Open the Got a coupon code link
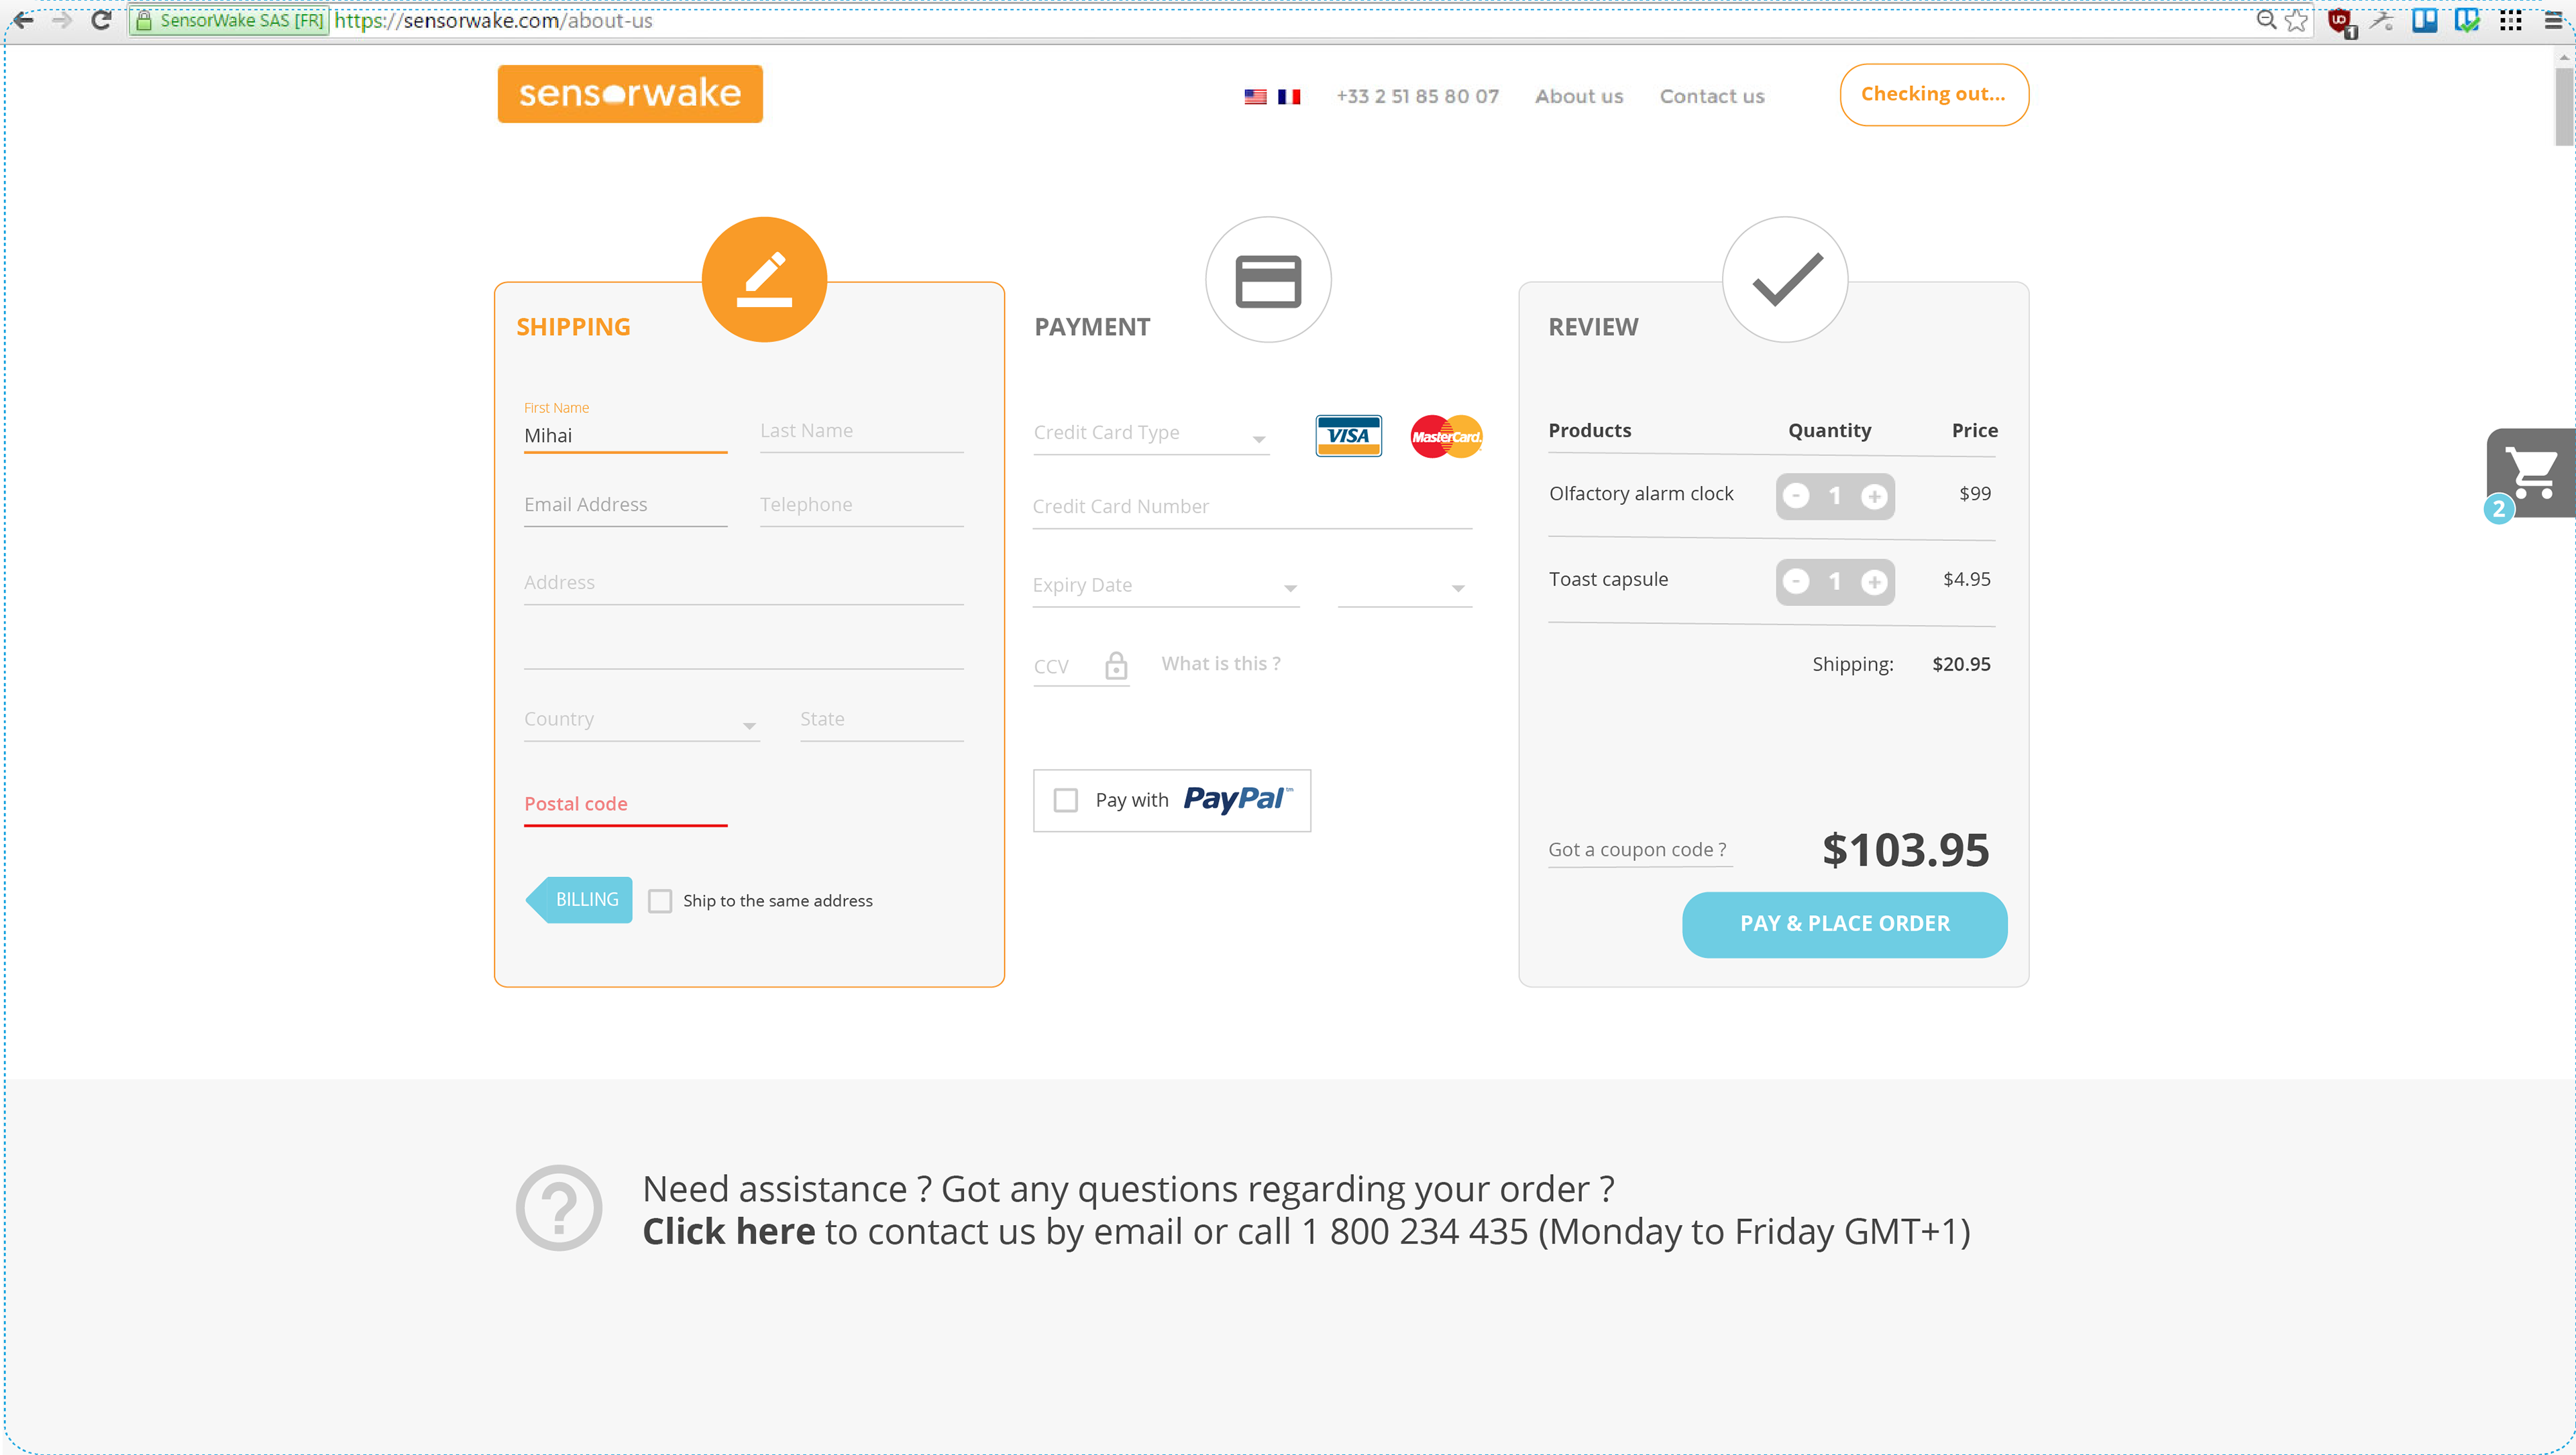This screenshot has width=2576, height=1455. point(1637,850)
